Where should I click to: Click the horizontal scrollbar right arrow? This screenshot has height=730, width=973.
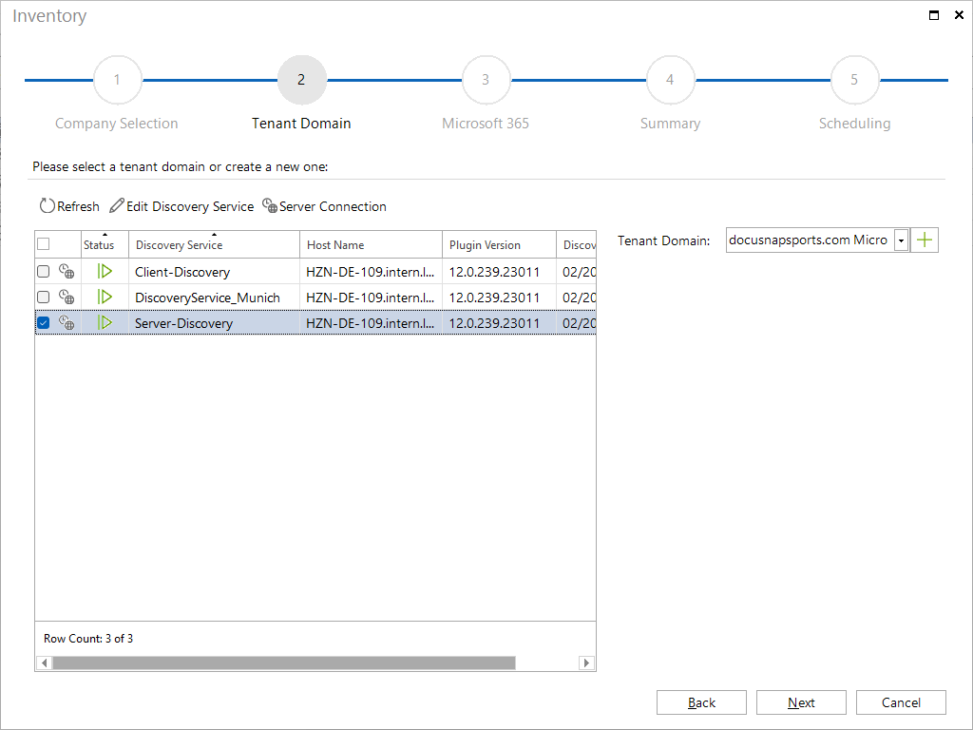click(x=586, y=663)
